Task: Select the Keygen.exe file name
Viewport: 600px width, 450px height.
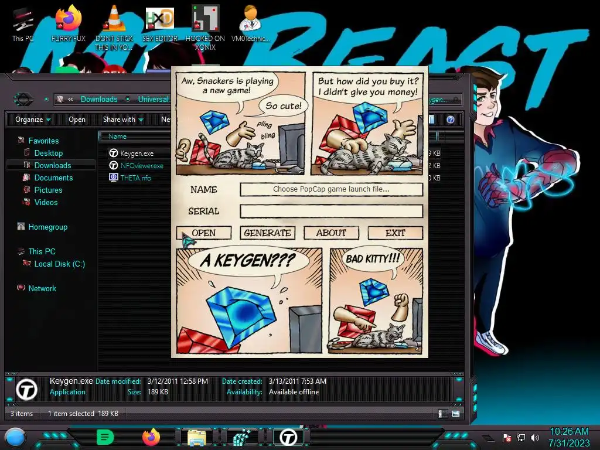Action: pos(137,153)
